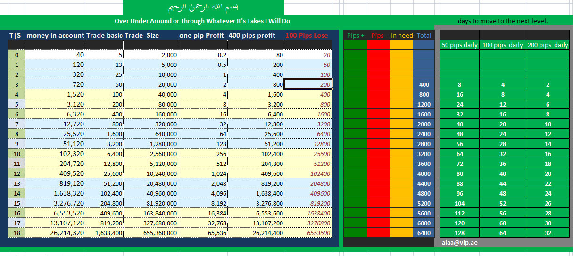The image size is (573, 256).
Task: Click money in account value '12,720'
Action: [x=55, y=124]
